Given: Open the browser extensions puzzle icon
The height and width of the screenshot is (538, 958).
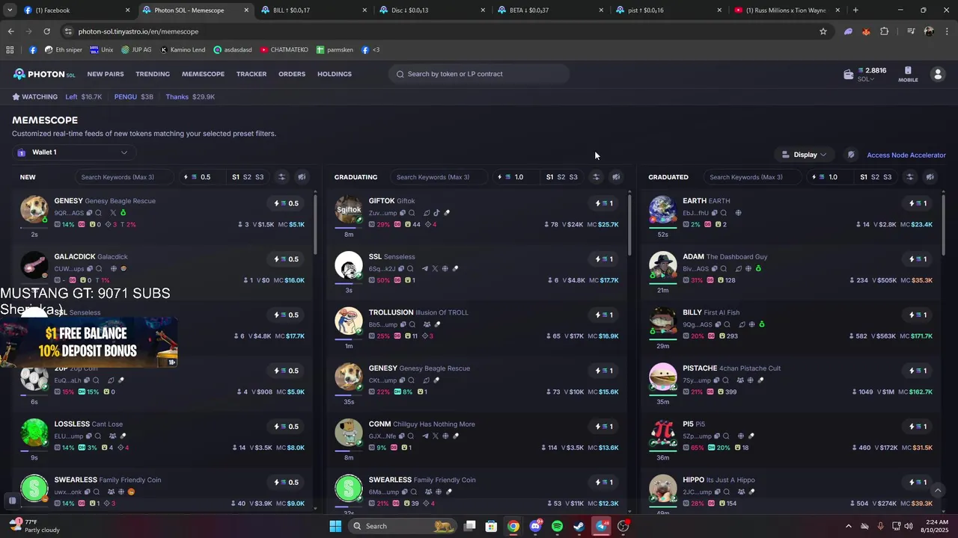Looking at the screenshot, I should 885,31.
